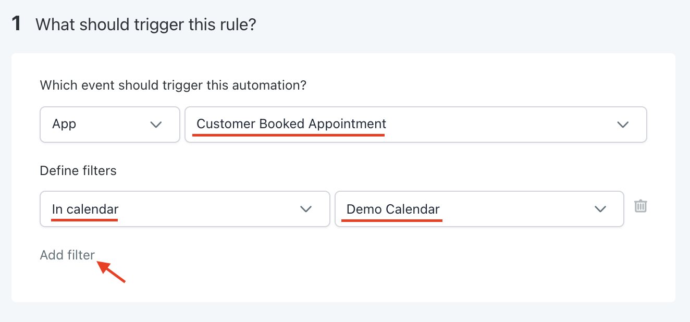Open the App source dropdown
Screen dimensions: 690x322
[x=109, y=125]
